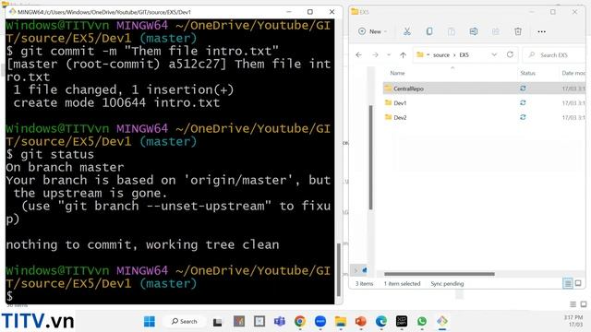Open PowerPoint from taskbar
Viewport: 591px width, 332px height.
pos(361,322)
